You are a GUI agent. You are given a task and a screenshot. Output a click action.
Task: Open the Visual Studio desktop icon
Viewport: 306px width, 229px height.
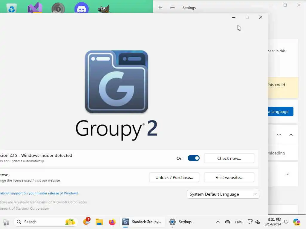coord(35,8)
